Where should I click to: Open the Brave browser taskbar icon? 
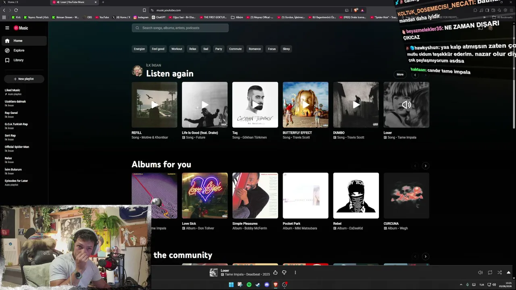click(275, 285)
